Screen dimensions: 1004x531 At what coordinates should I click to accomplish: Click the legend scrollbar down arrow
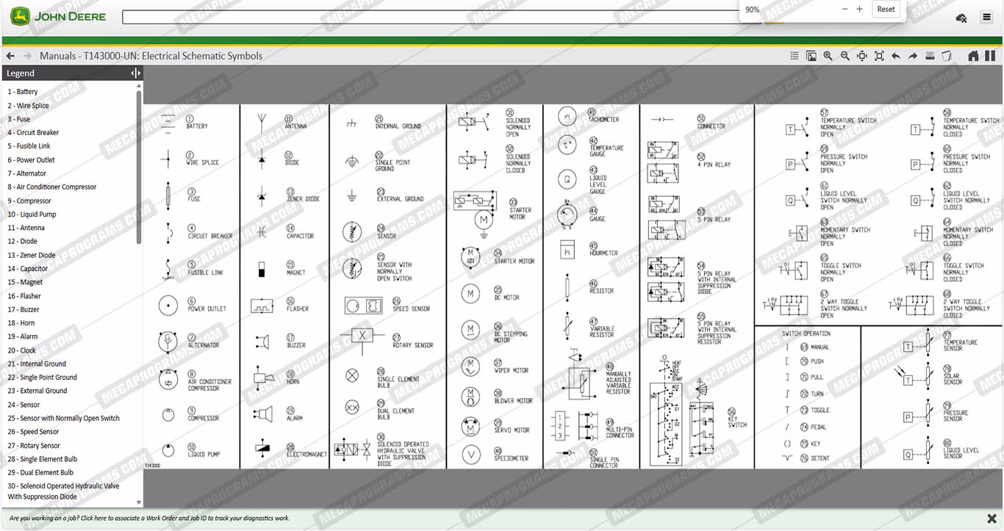(x=139, y=502)
